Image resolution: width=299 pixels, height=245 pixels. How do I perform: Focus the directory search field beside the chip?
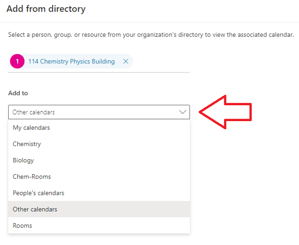[x=161, y=61]
